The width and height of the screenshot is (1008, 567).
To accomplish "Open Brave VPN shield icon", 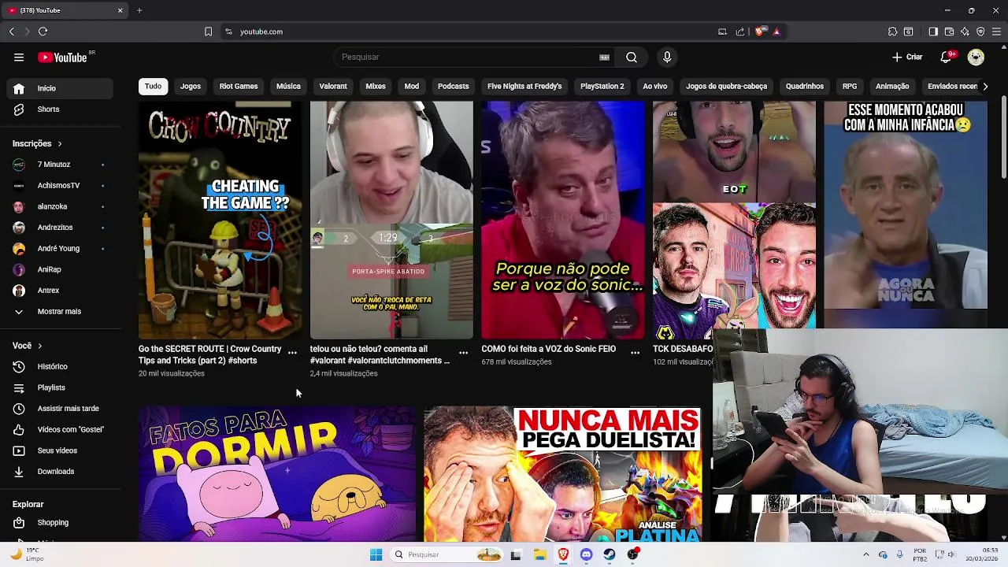I will coord(980,31).
